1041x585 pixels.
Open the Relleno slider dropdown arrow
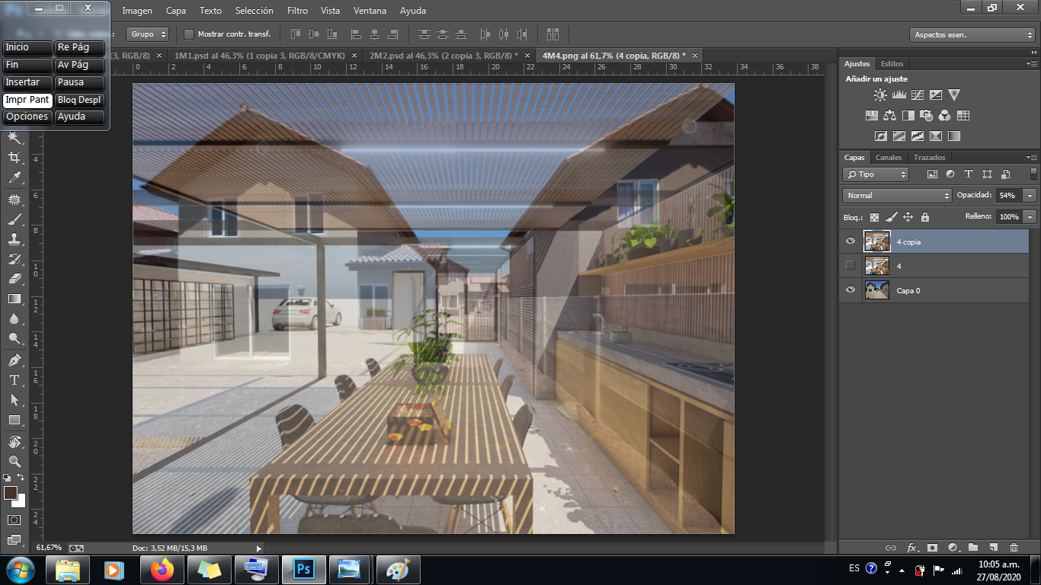(1030, 217)
